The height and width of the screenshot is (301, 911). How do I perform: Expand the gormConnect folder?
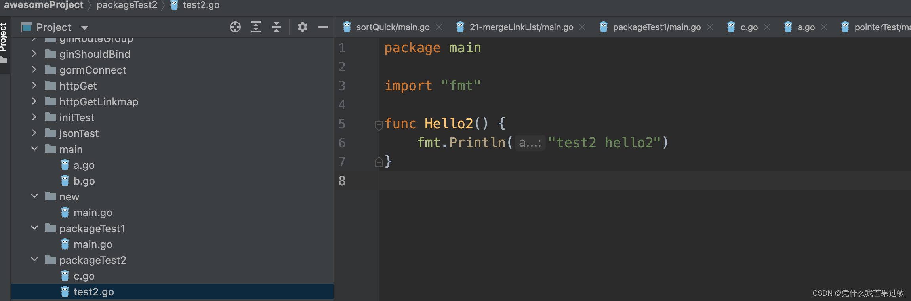click(x=34, y=70)
